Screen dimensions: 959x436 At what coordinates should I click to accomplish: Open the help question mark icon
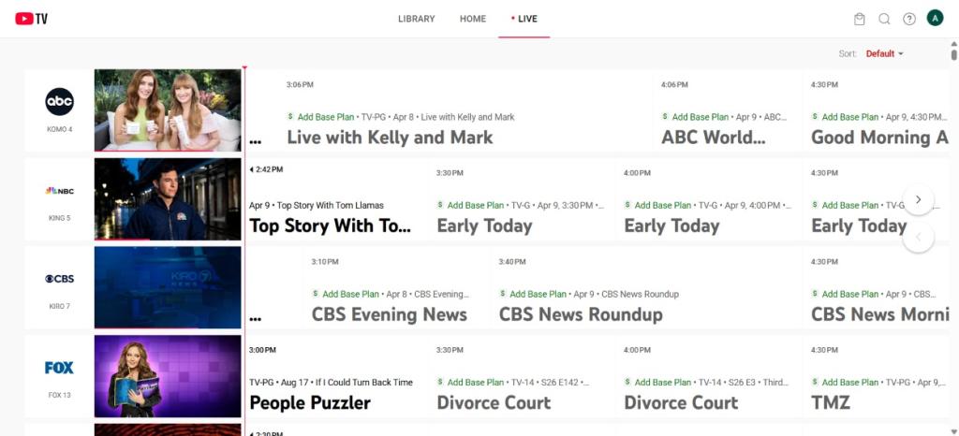pos(909,19)
